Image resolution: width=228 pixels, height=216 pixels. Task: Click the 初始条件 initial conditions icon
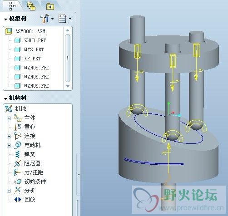point(18,182)
